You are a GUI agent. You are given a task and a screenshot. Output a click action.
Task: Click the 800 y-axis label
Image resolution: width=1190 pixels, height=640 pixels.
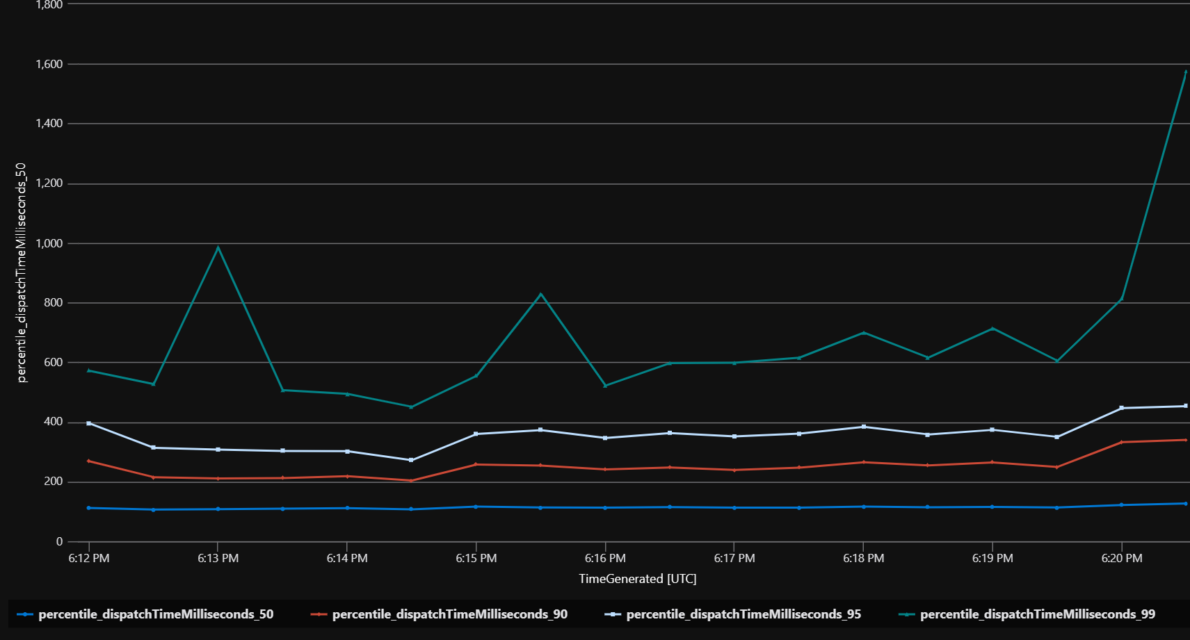click(x=54, y=303)
